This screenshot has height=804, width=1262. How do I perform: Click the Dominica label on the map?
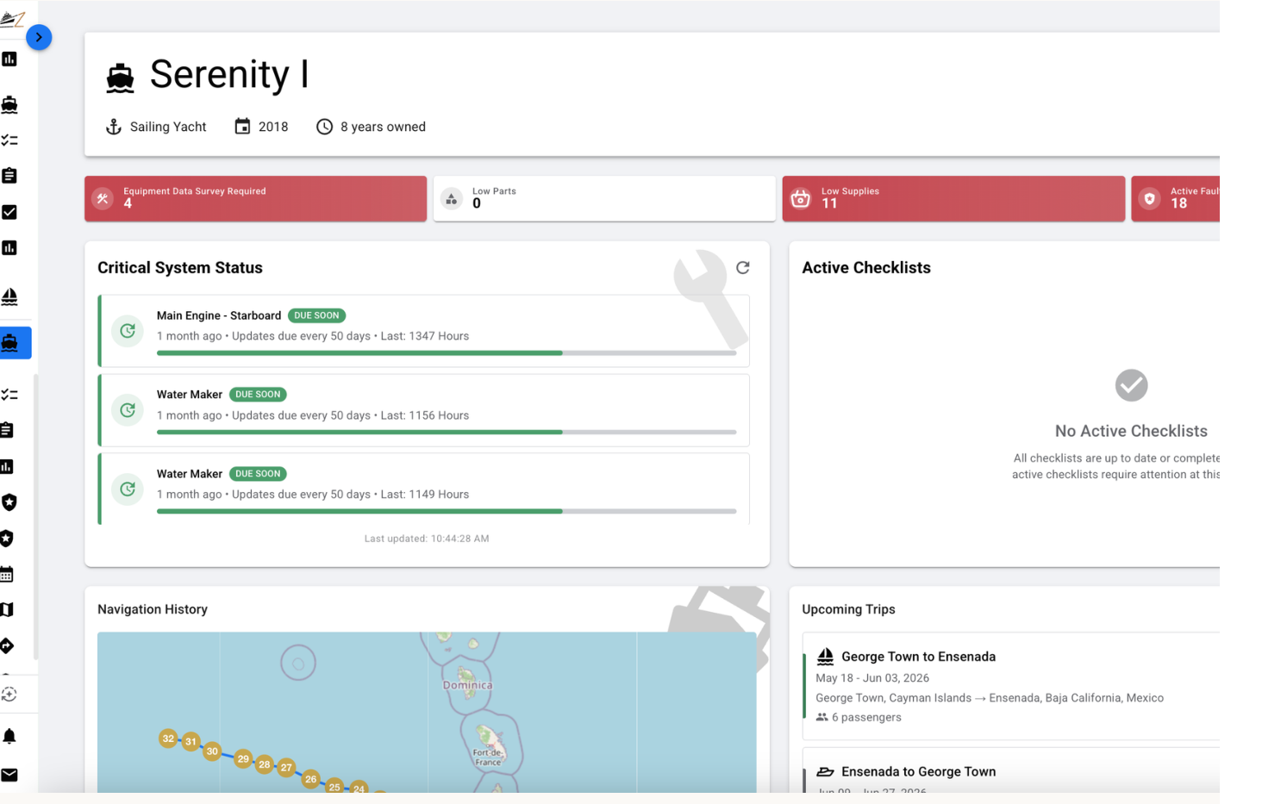(467, 686)
